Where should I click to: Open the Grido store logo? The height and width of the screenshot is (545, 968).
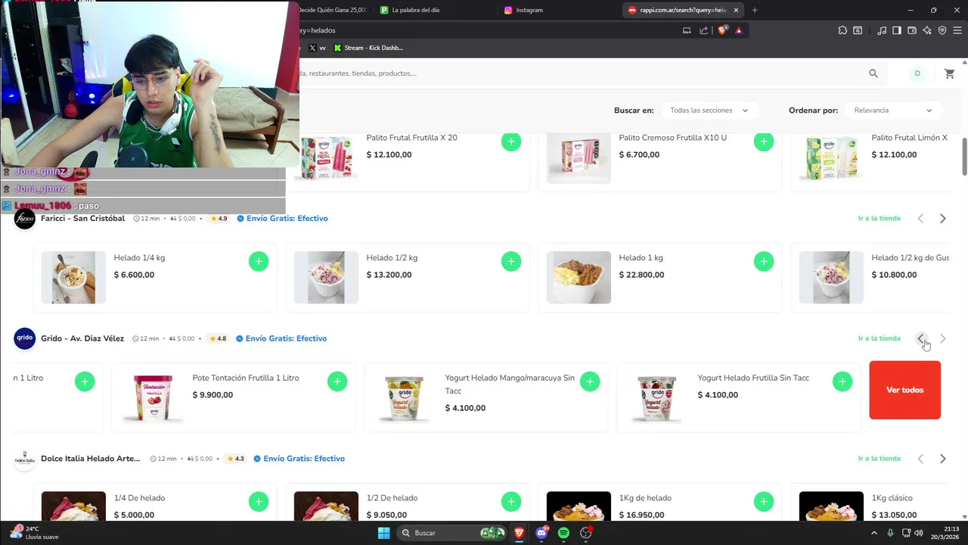[25, 338]
